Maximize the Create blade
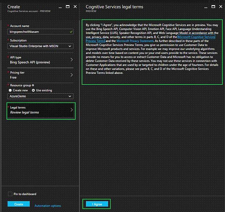This screenshot has width=225, height=212. click(x=68, y=7)
